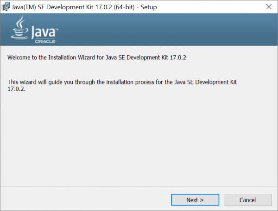Click the blue header banner's empty area
This screenshot has height=211, width=278.
tap(176, 30)
